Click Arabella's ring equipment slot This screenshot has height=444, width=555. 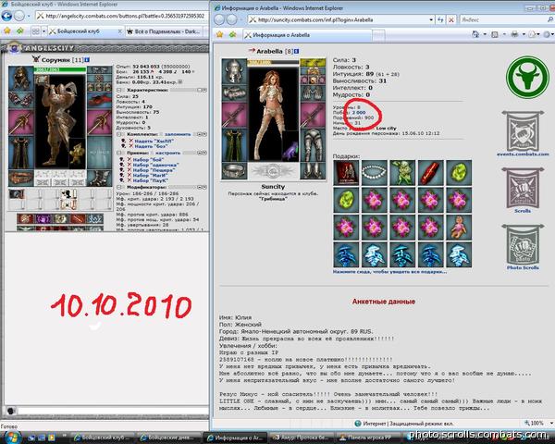(234, 170)
